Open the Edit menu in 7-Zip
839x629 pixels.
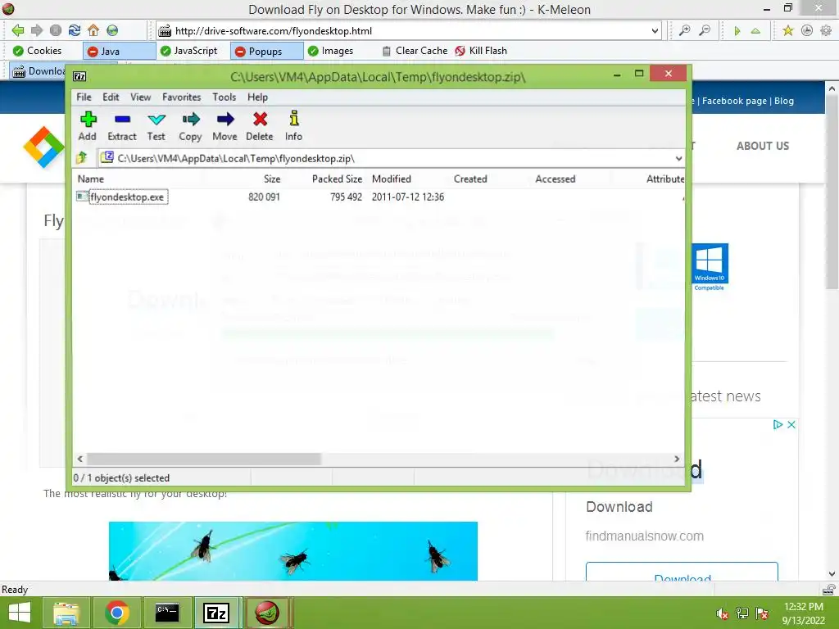[111, 97]
